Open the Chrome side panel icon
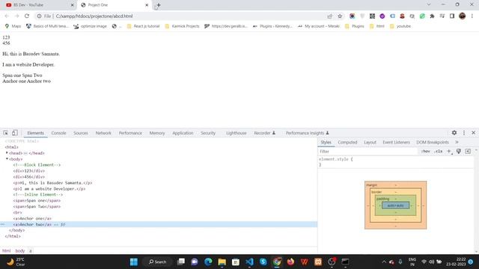This screenshot has height=269, width=479. (x=452, y=16)
